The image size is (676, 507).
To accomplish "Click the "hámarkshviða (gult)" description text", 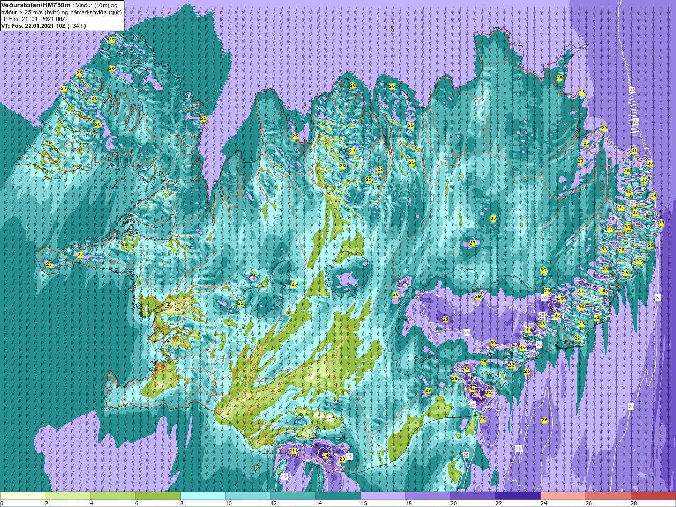I will point(96,12).
